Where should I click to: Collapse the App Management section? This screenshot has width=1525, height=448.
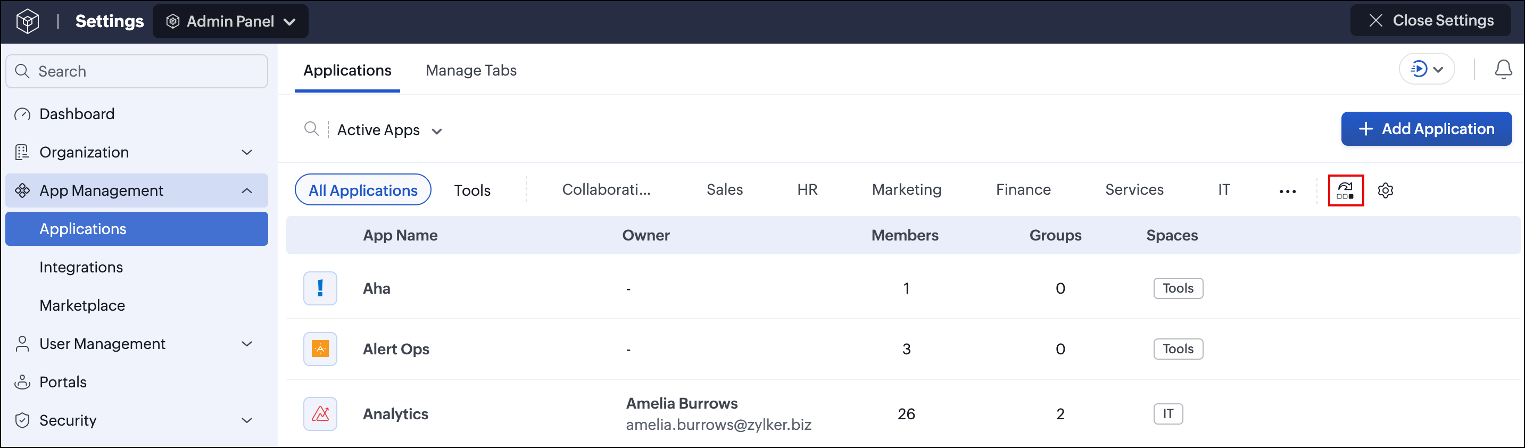(137, 190)
